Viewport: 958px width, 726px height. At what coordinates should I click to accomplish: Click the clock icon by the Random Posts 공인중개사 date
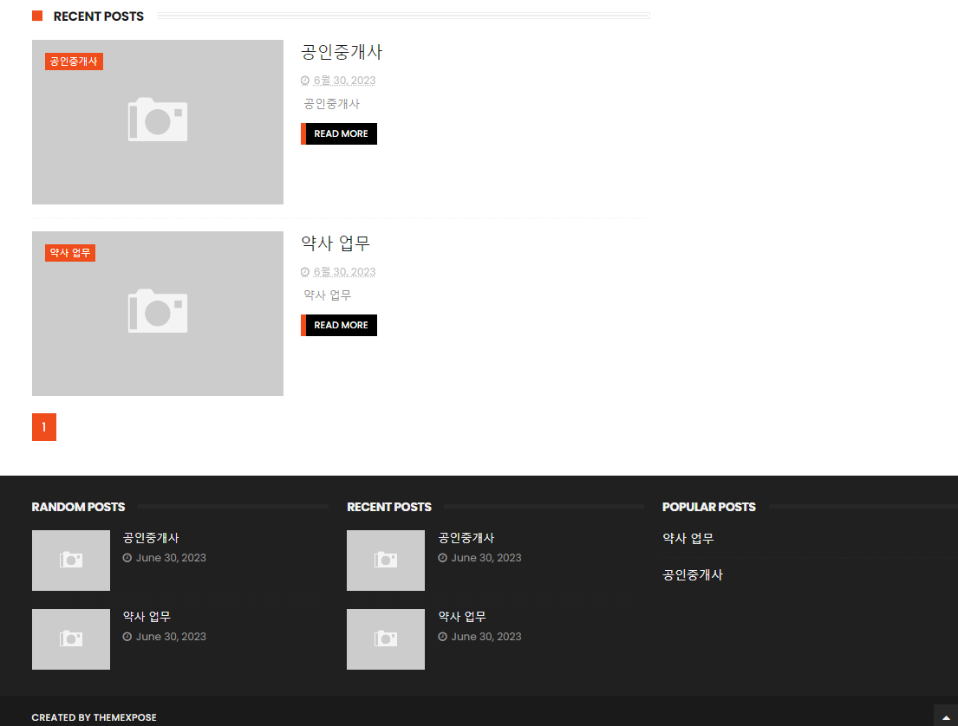tap(127, 557)
